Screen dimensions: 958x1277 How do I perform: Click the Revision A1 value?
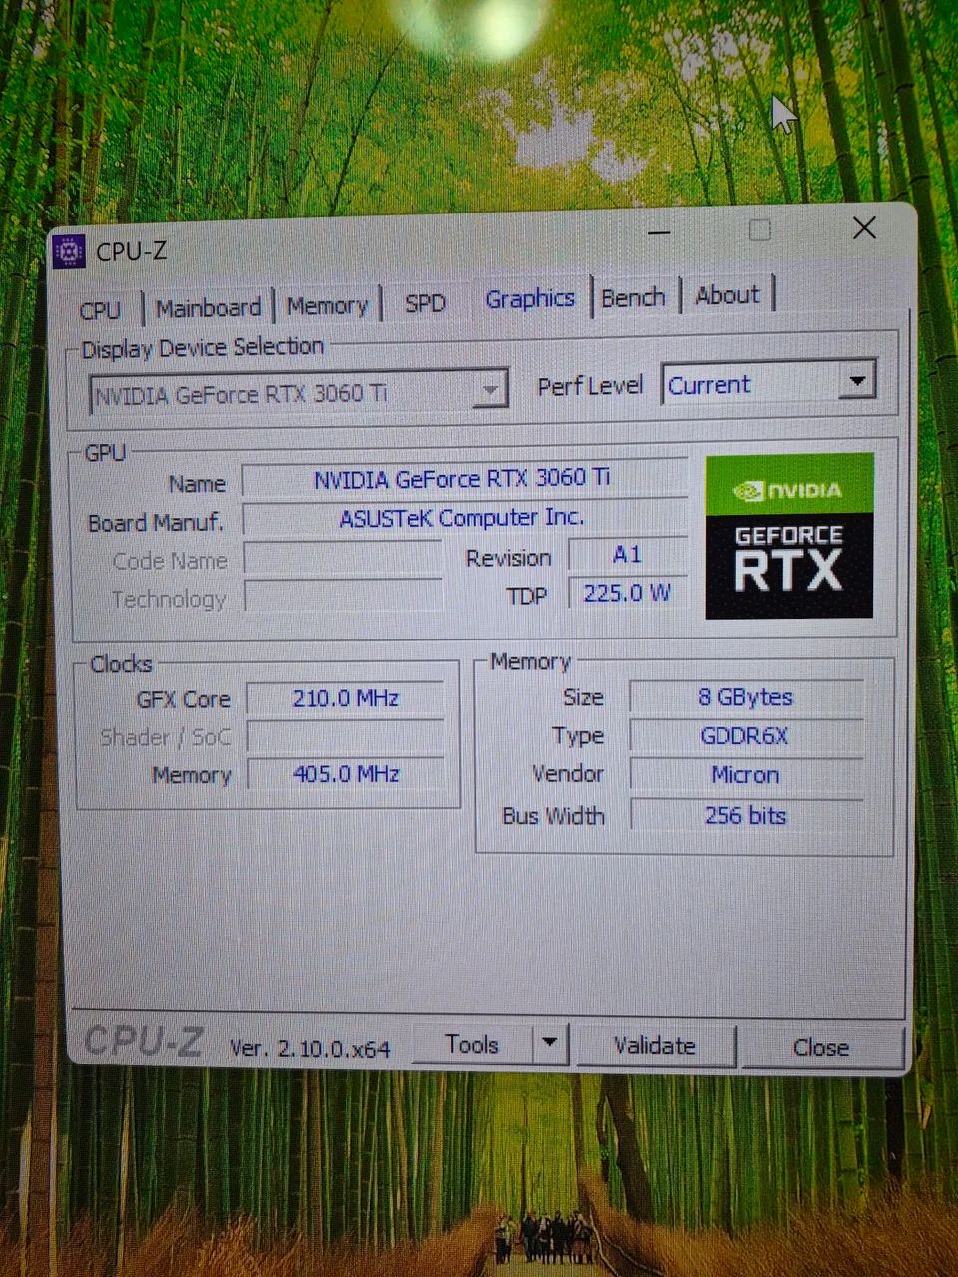[628, 555]
